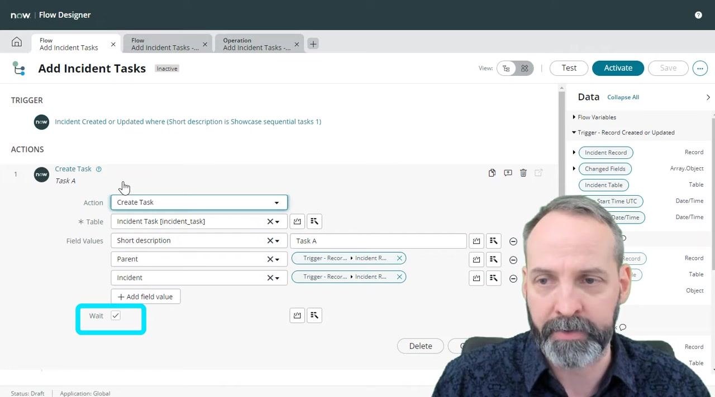Open a new tab with plus icon
This screenshot has height=397, width=715.
[313, 43]
